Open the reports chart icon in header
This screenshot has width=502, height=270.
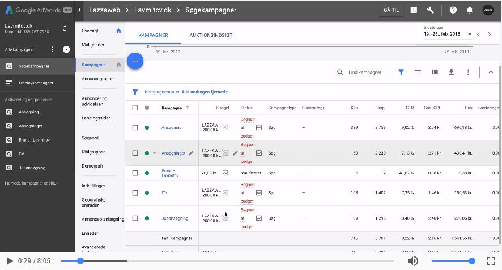pyautogui.click(x=414, y=10)
